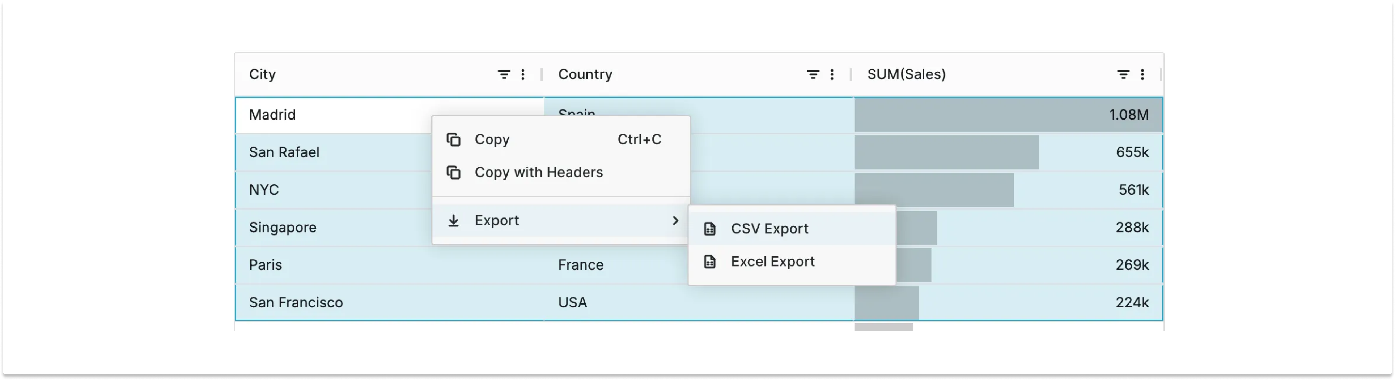Image resolution: width=1395 pixels, height=380 pixels.
Task: Click the download icon next to Export
Action: (x=454, y=221)
